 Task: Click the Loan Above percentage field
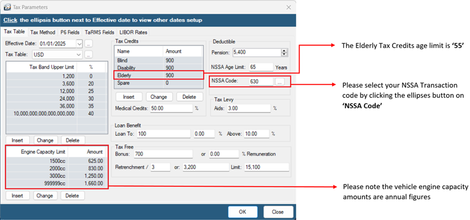tap(257, 134)
